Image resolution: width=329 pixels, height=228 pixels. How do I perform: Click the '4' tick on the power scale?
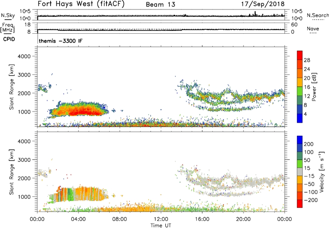point(306,114)
